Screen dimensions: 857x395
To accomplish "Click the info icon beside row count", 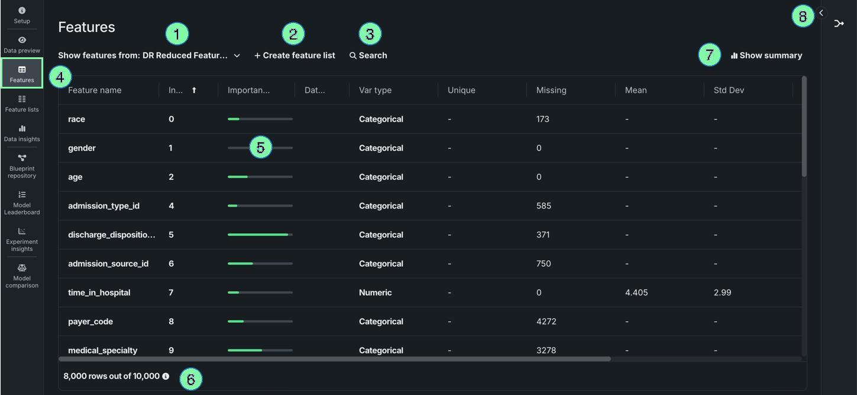I will tap(166, 376).
